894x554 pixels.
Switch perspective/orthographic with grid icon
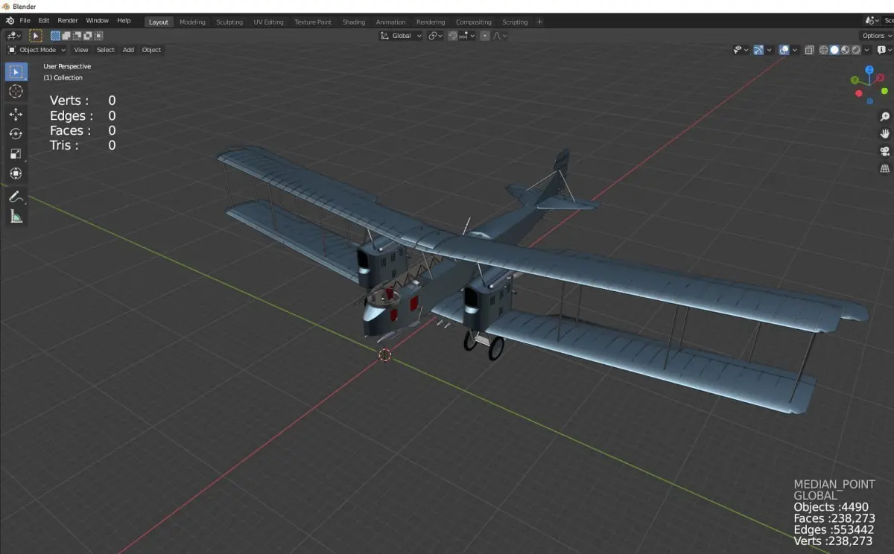(x=885, y=168)
